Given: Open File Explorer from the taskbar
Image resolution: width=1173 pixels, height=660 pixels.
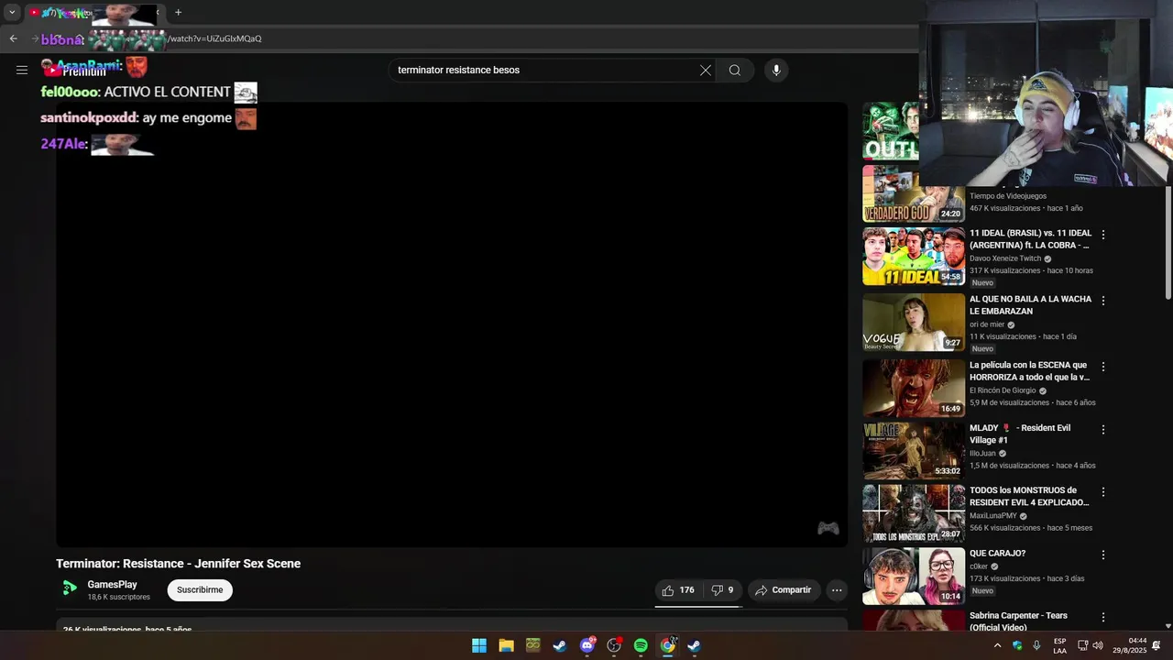Looking at the screenshot, I should point(506,645).
